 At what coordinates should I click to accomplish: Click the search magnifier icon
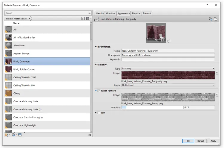point(89,13)
